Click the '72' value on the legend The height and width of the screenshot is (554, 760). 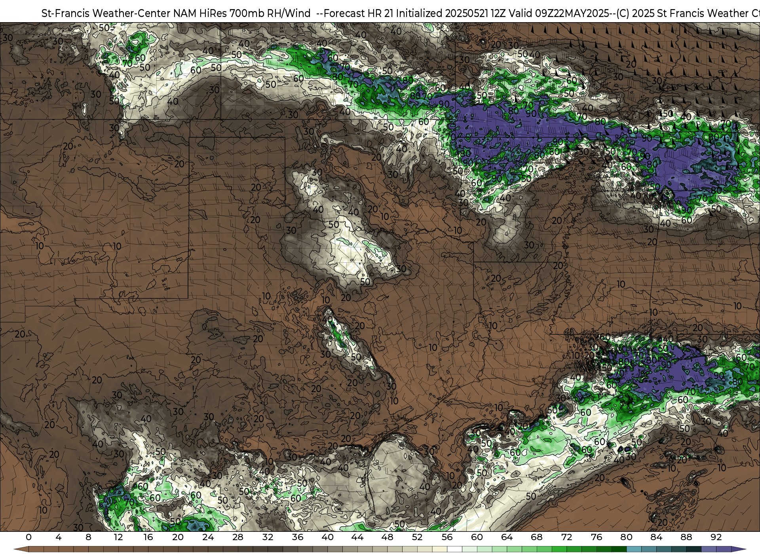click(x=566, y=537)
